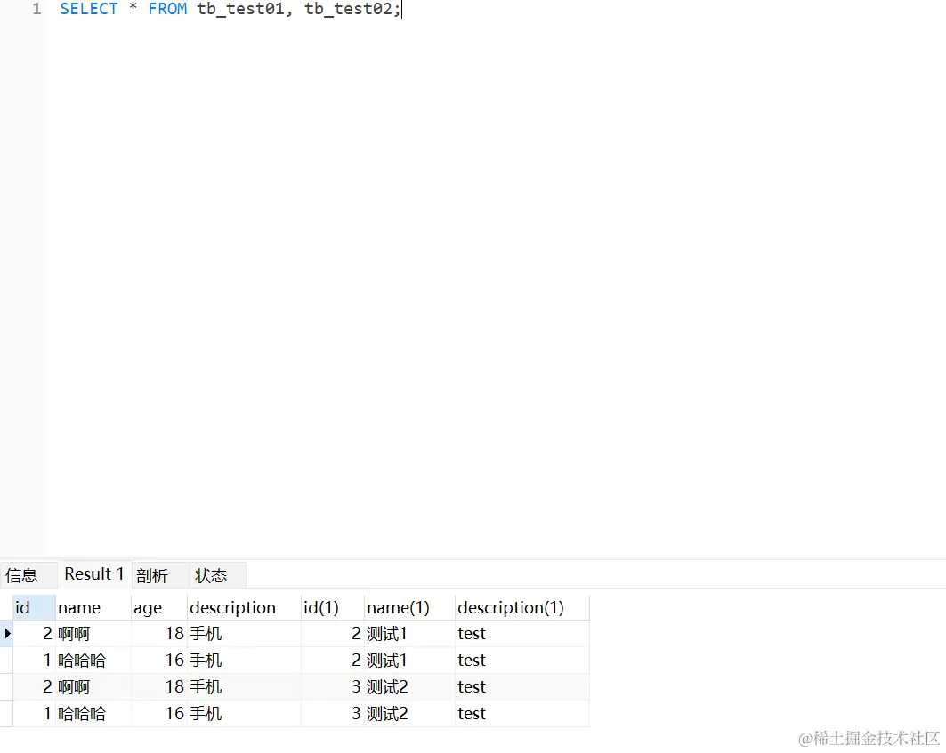This screenshot has width=946, height=753.
Task: Select 手机 description cell in first row
Action: (244, 634)
